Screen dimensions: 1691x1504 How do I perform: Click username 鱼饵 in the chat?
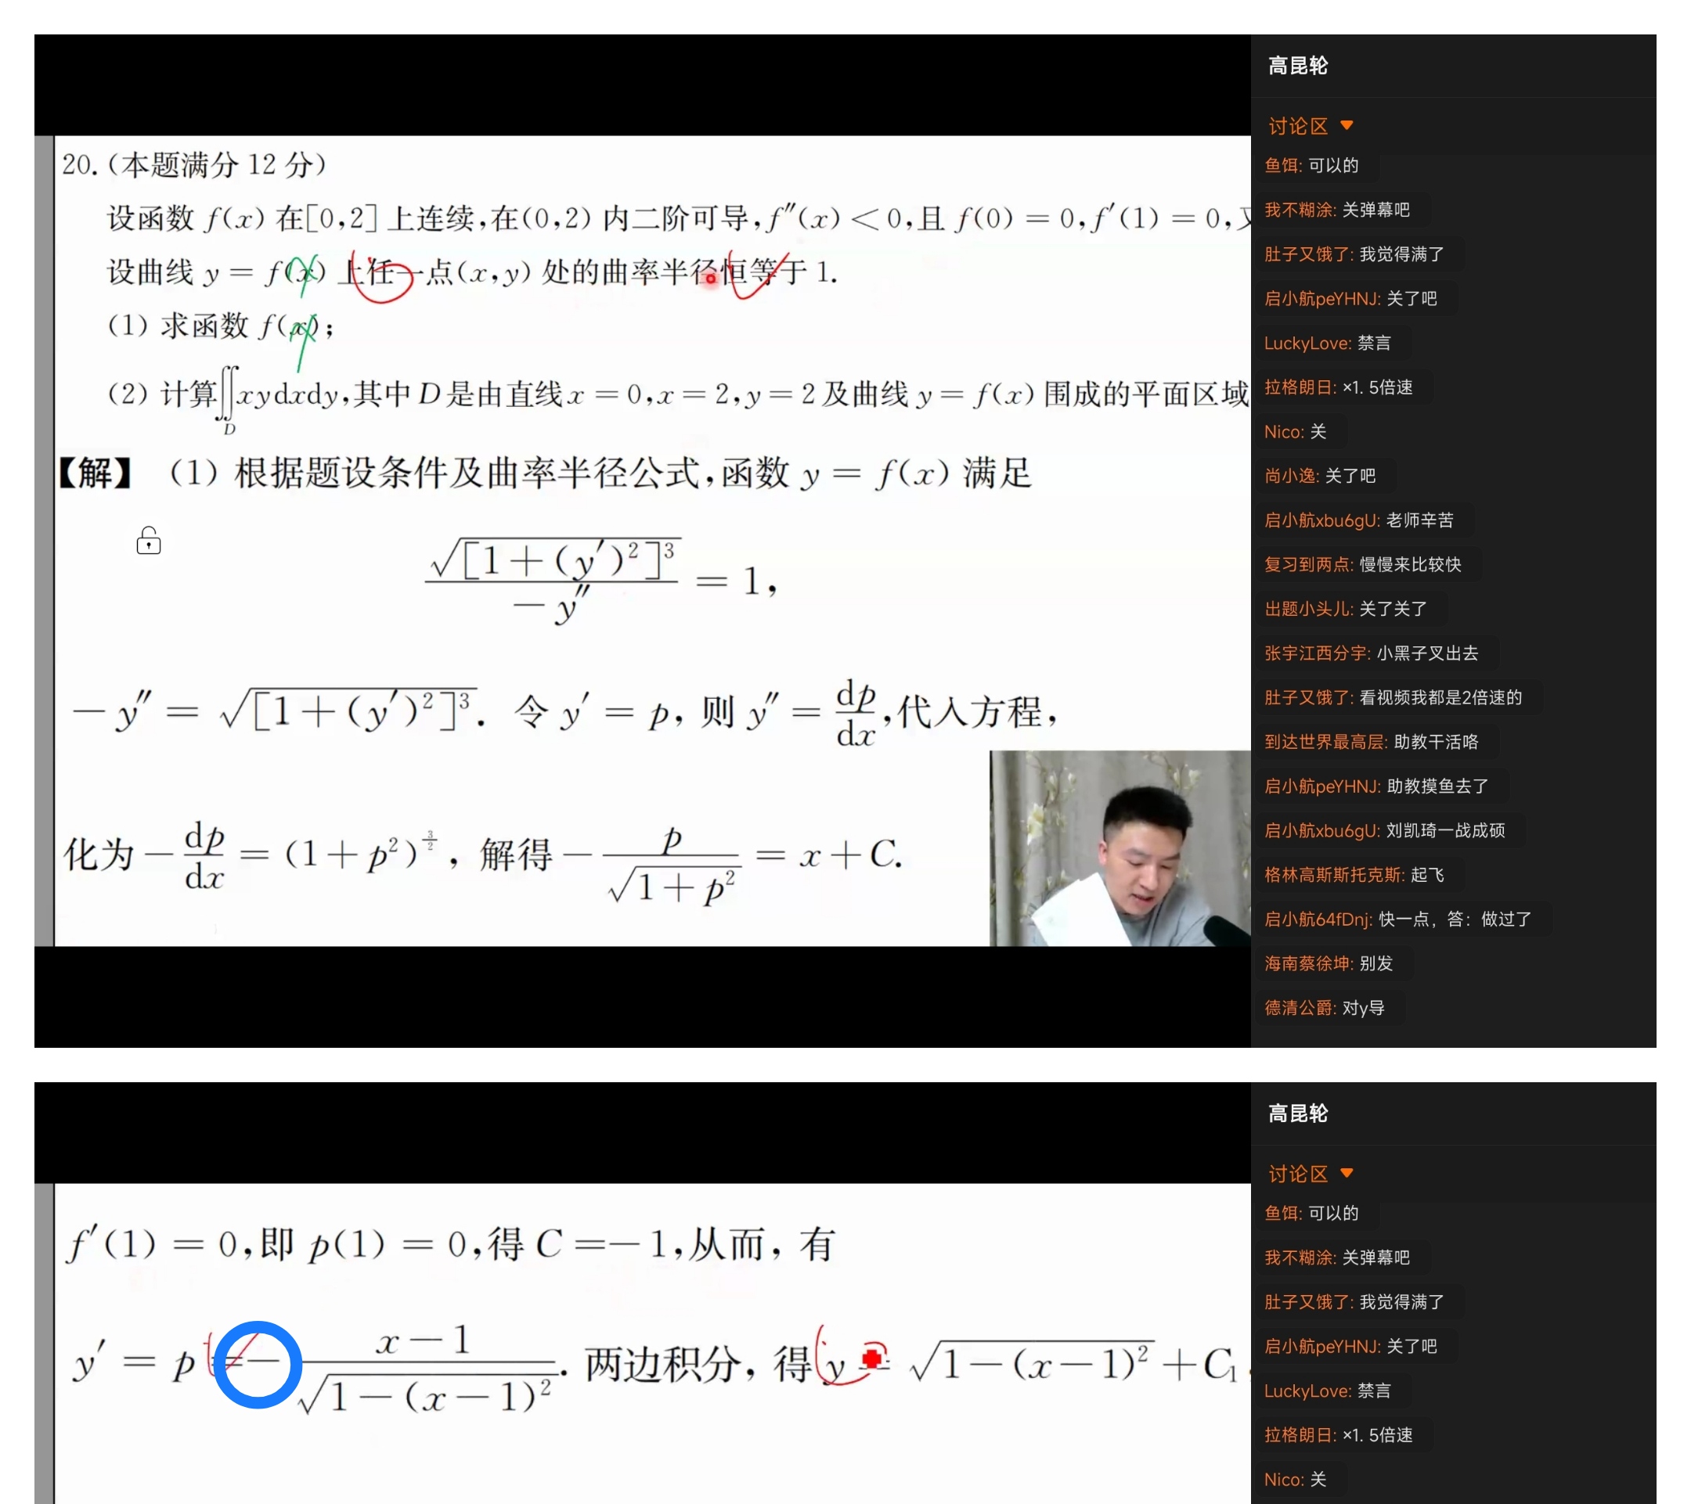coord(1283,164)
